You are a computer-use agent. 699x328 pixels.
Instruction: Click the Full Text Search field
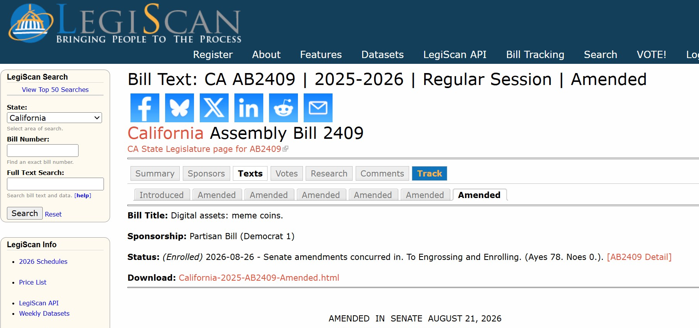55,184
